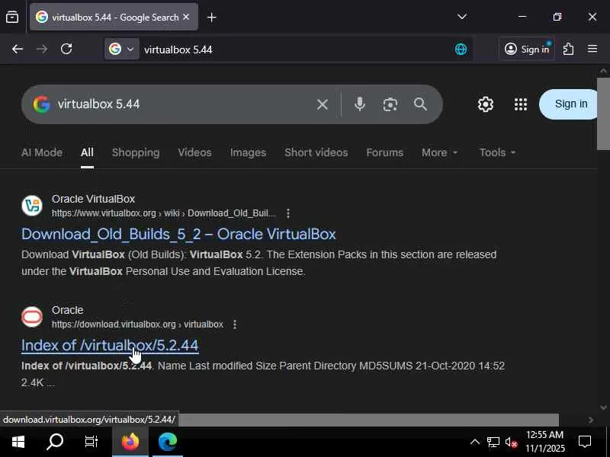Click the download.virtualbox.org URL breadcrumb
Viewport: 610px width, 457px height.
tap(138, 324)
